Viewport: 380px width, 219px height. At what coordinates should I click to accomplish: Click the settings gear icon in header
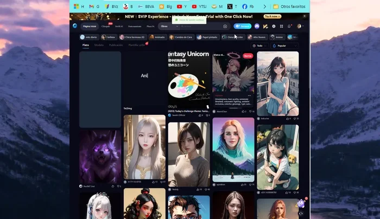pyautogui.click(x=274, y=26)
